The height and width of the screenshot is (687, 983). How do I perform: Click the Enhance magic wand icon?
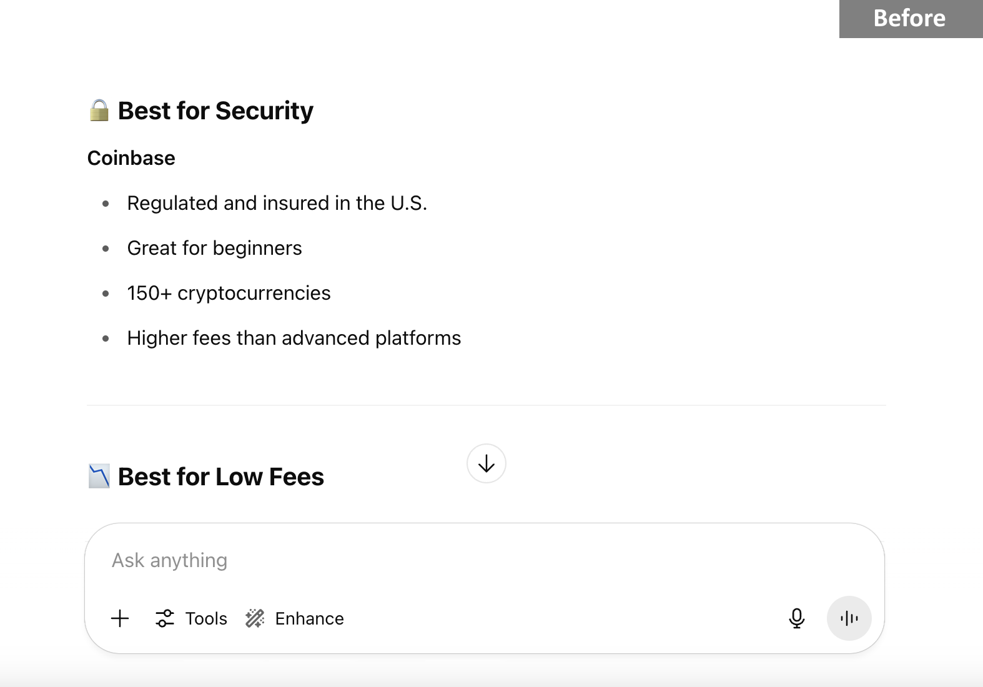(255, 618)
